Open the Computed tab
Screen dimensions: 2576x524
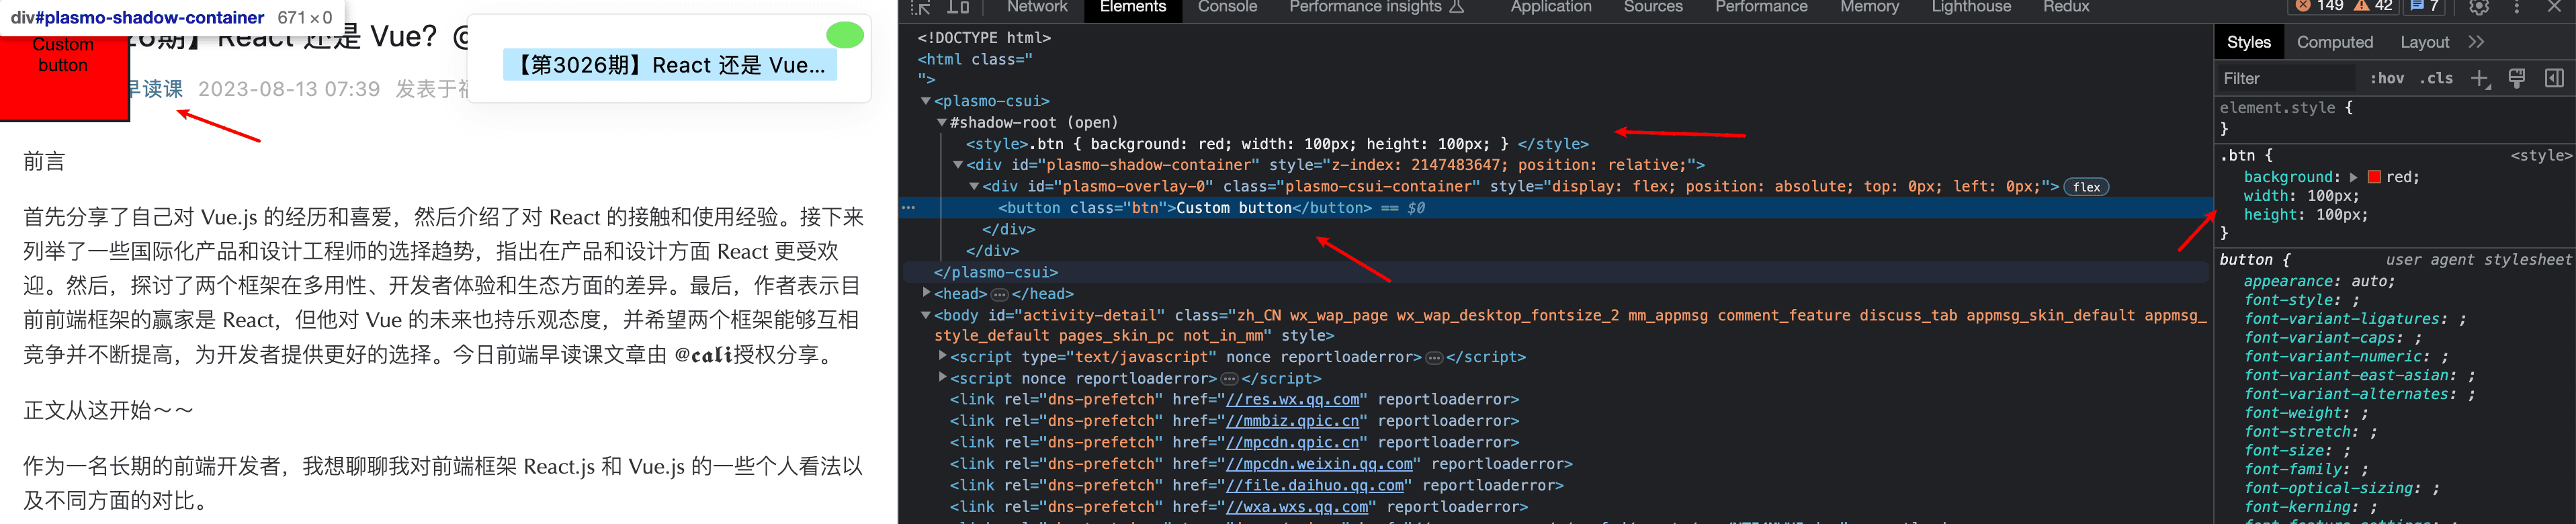click(2334, 42)
